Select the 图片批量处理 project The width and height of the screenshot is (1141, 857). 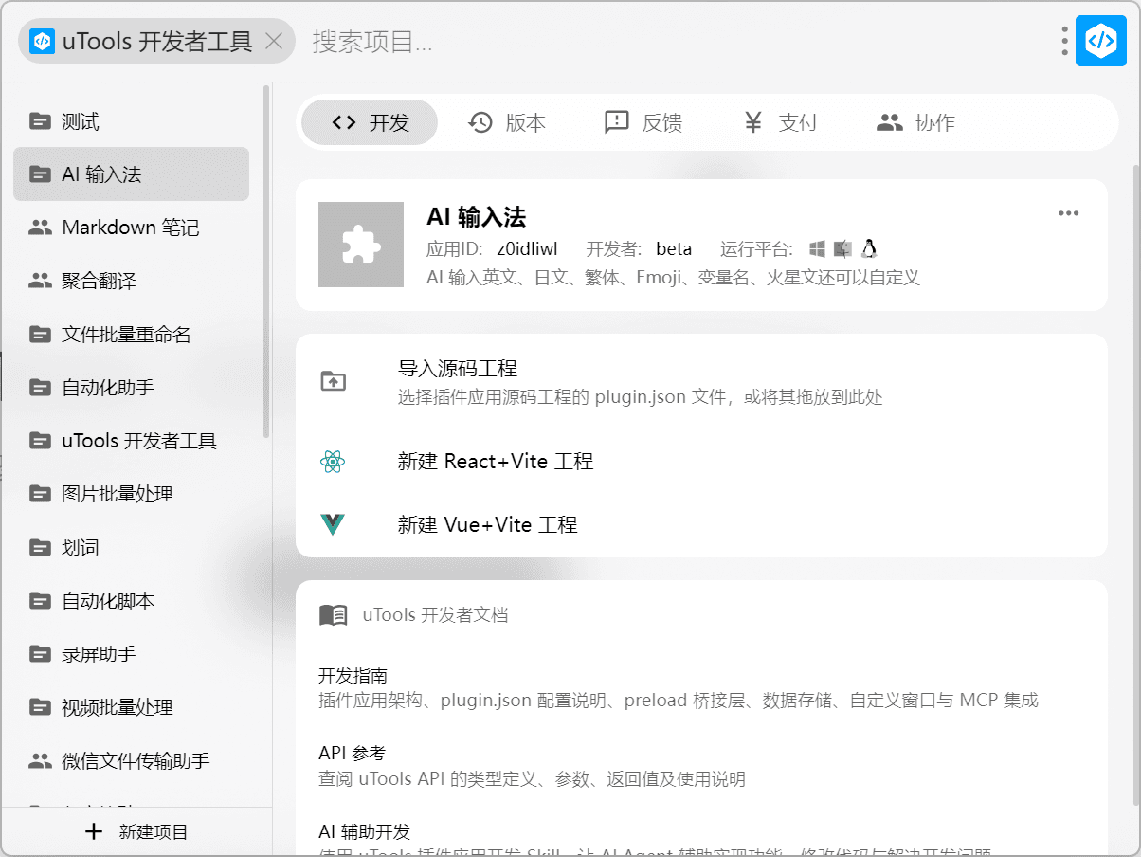(x=131, y=494)
